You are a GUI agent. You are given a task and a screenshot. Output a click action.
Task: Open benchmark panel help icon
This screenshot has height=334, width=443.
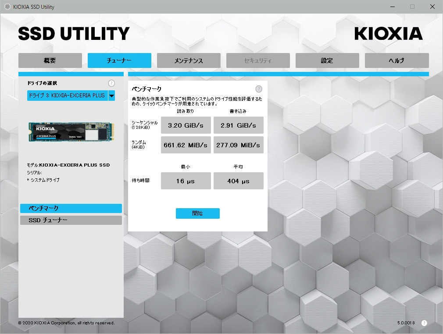(x=258, y=89)
